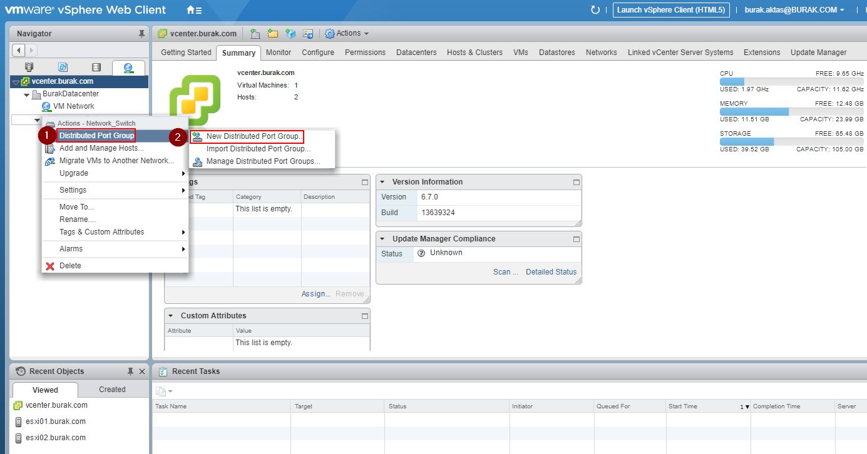Pin the Recent Objects panel
Screen dimensions: 867x454
130,371
